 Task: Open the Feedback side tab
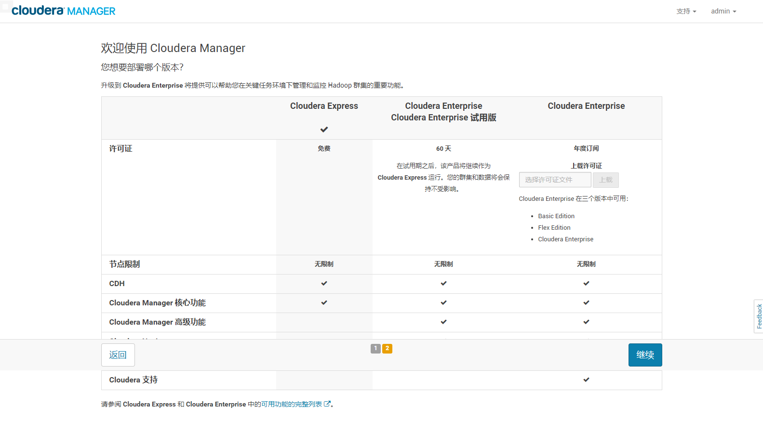tap(759, 316)
